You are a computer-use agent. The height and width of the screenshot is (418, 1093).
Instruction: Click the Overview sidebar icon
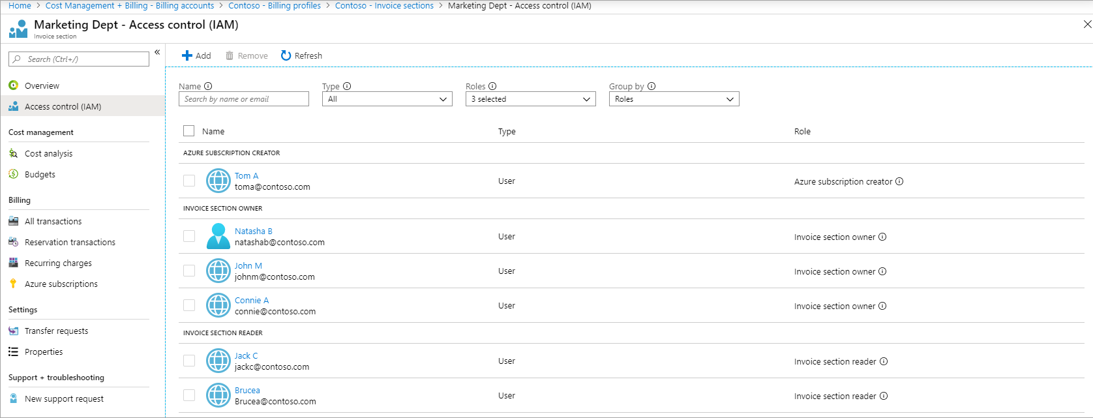click(13, 85)
